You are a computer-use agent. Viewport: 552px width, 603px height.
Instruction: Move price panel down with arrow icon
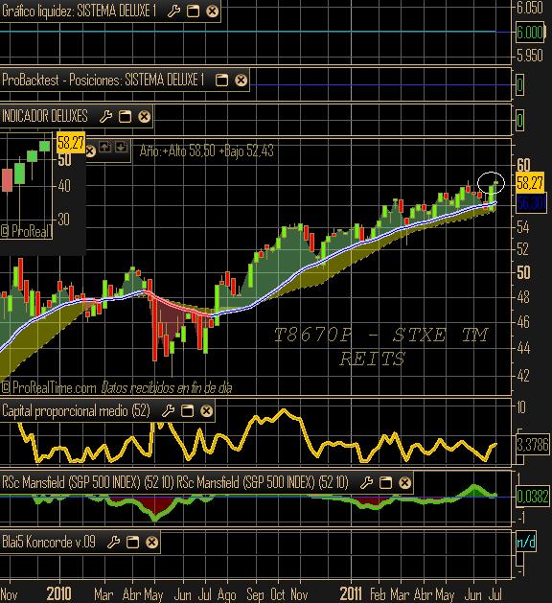(121, 148)
